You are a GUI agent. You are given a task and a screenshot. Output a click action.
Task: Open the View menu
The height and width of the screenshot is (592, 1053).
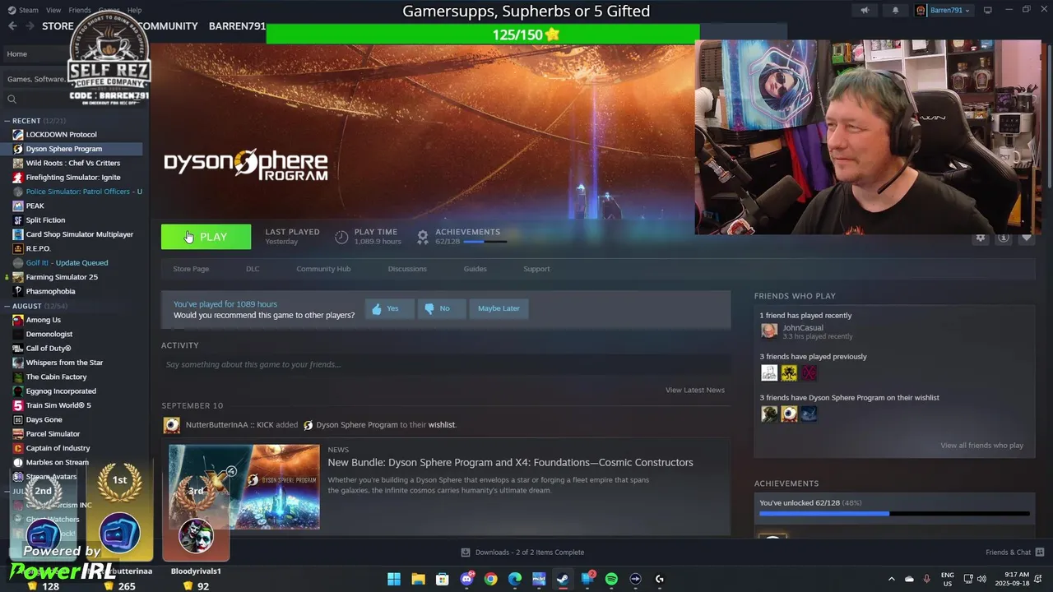coord(53,10)
